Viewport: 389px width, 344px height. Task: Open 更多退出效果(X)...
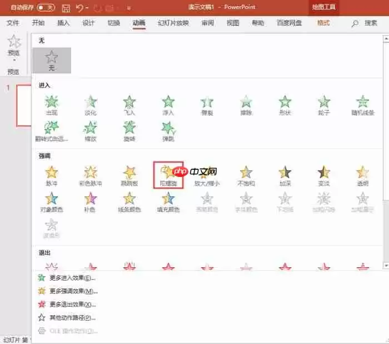point(67,304)
